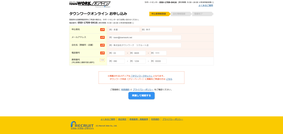Click the 携帯番号 field label
The image size is (283, 134).
(x=76, y=60)
